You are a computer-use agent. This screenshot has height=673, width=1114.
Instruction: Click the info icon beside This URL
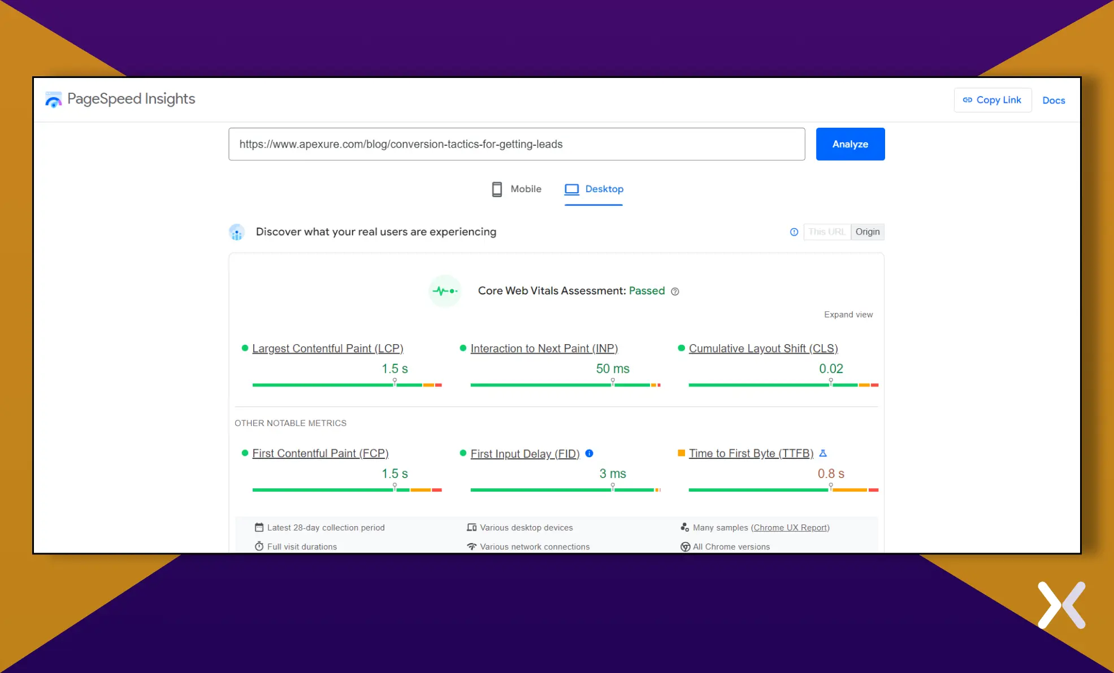794,232
